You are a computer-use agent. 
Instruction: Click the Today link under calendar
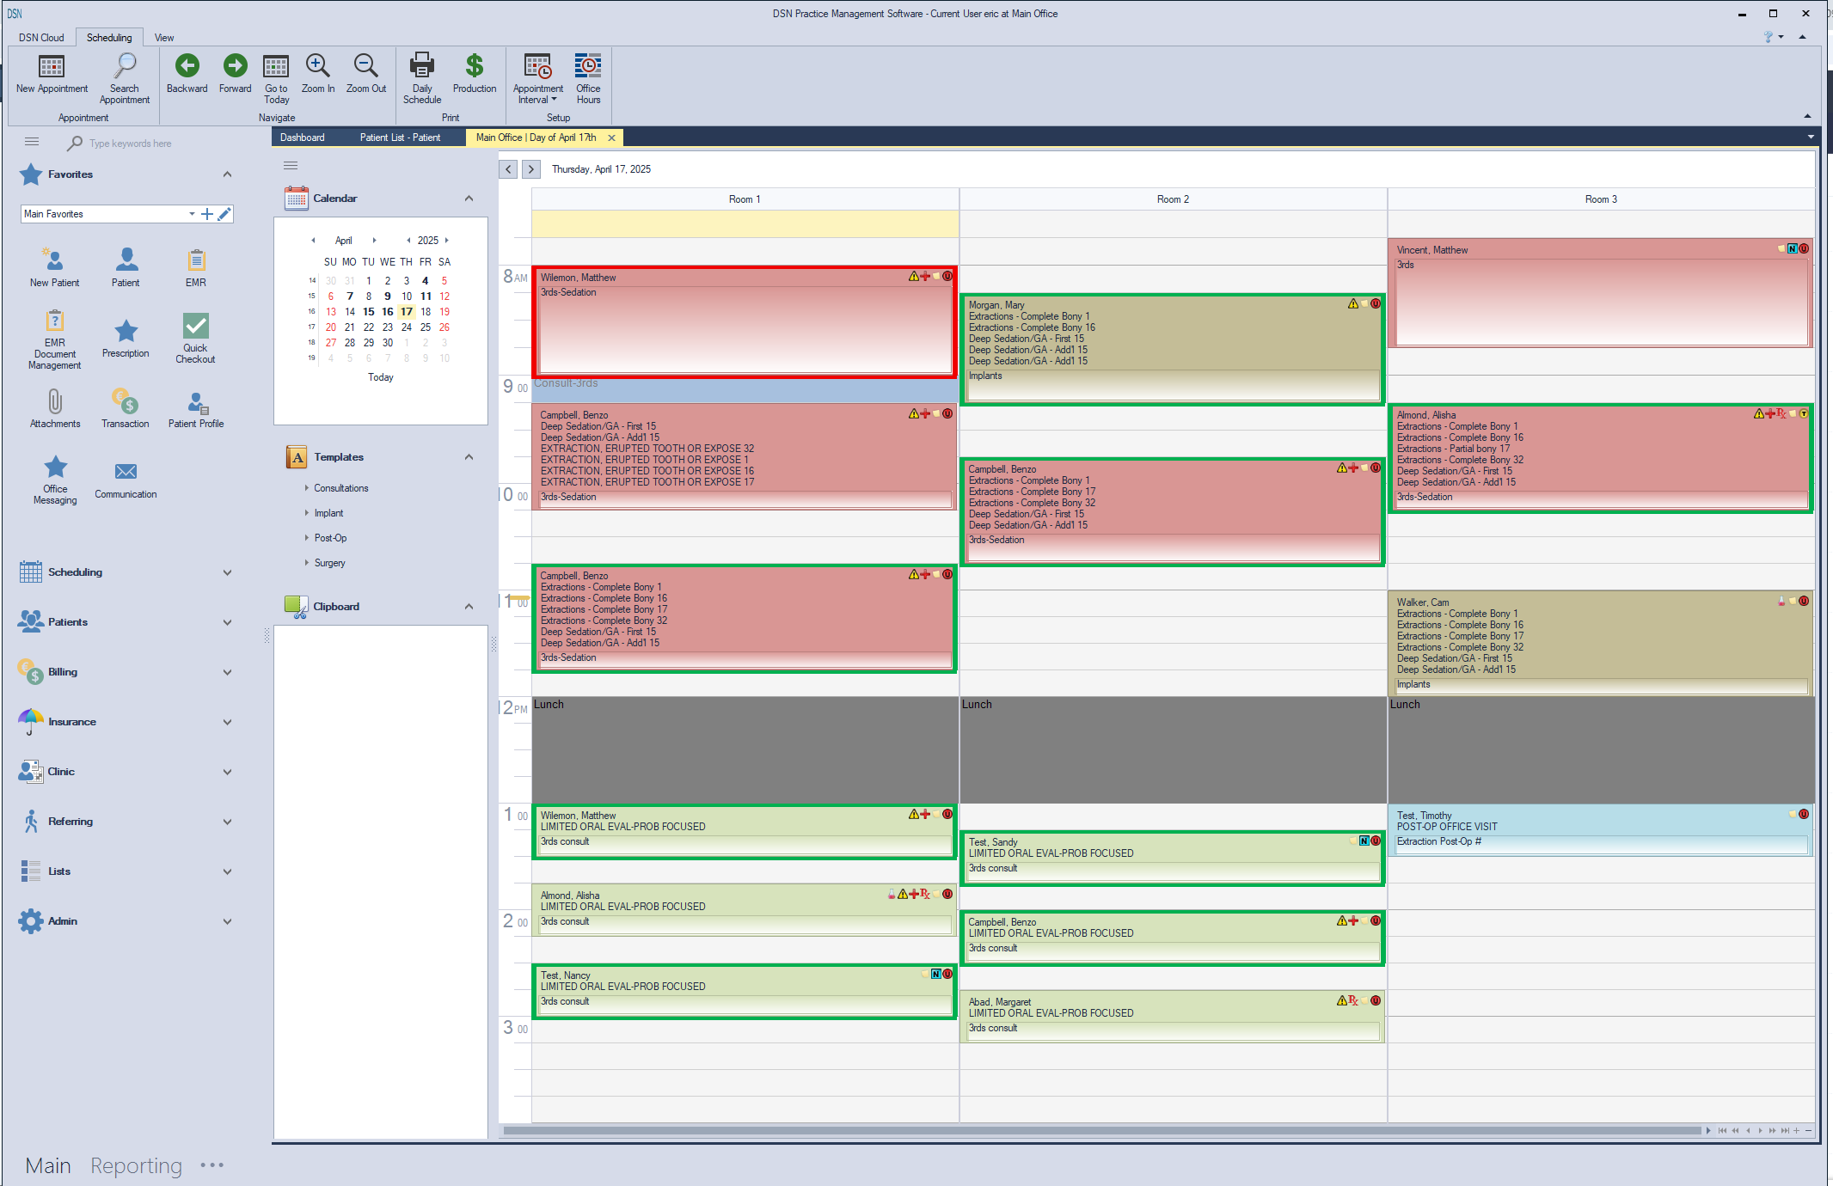(380, 377)
